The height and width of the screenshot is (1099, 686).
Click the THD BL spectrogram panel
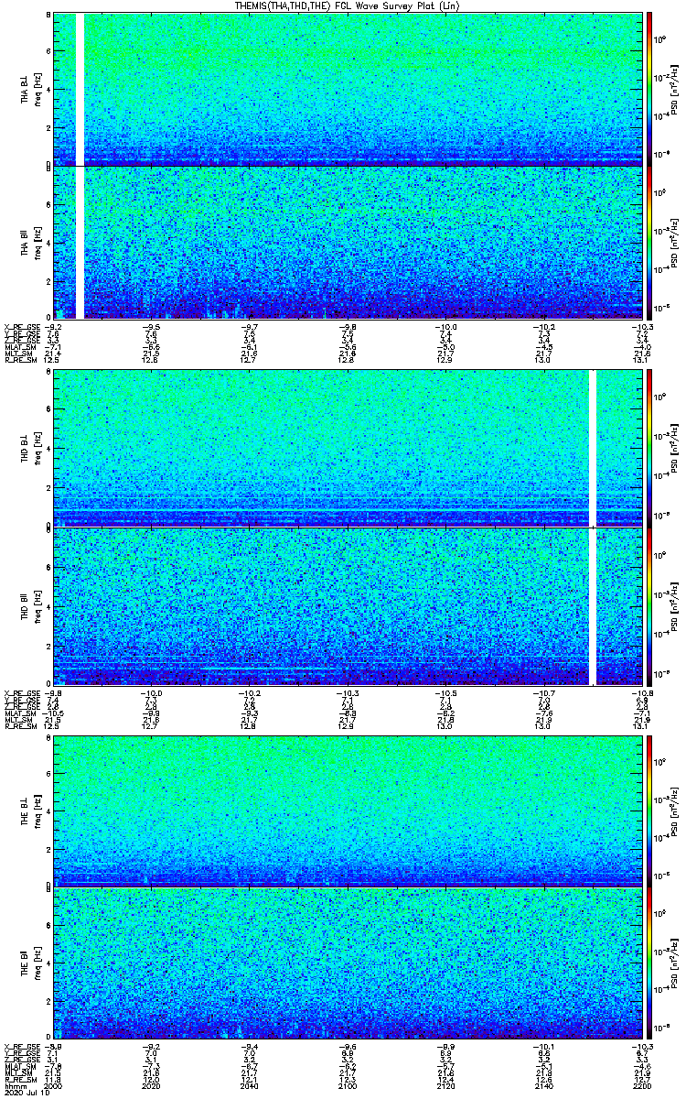pyautogui.click(x=348, y=448)
